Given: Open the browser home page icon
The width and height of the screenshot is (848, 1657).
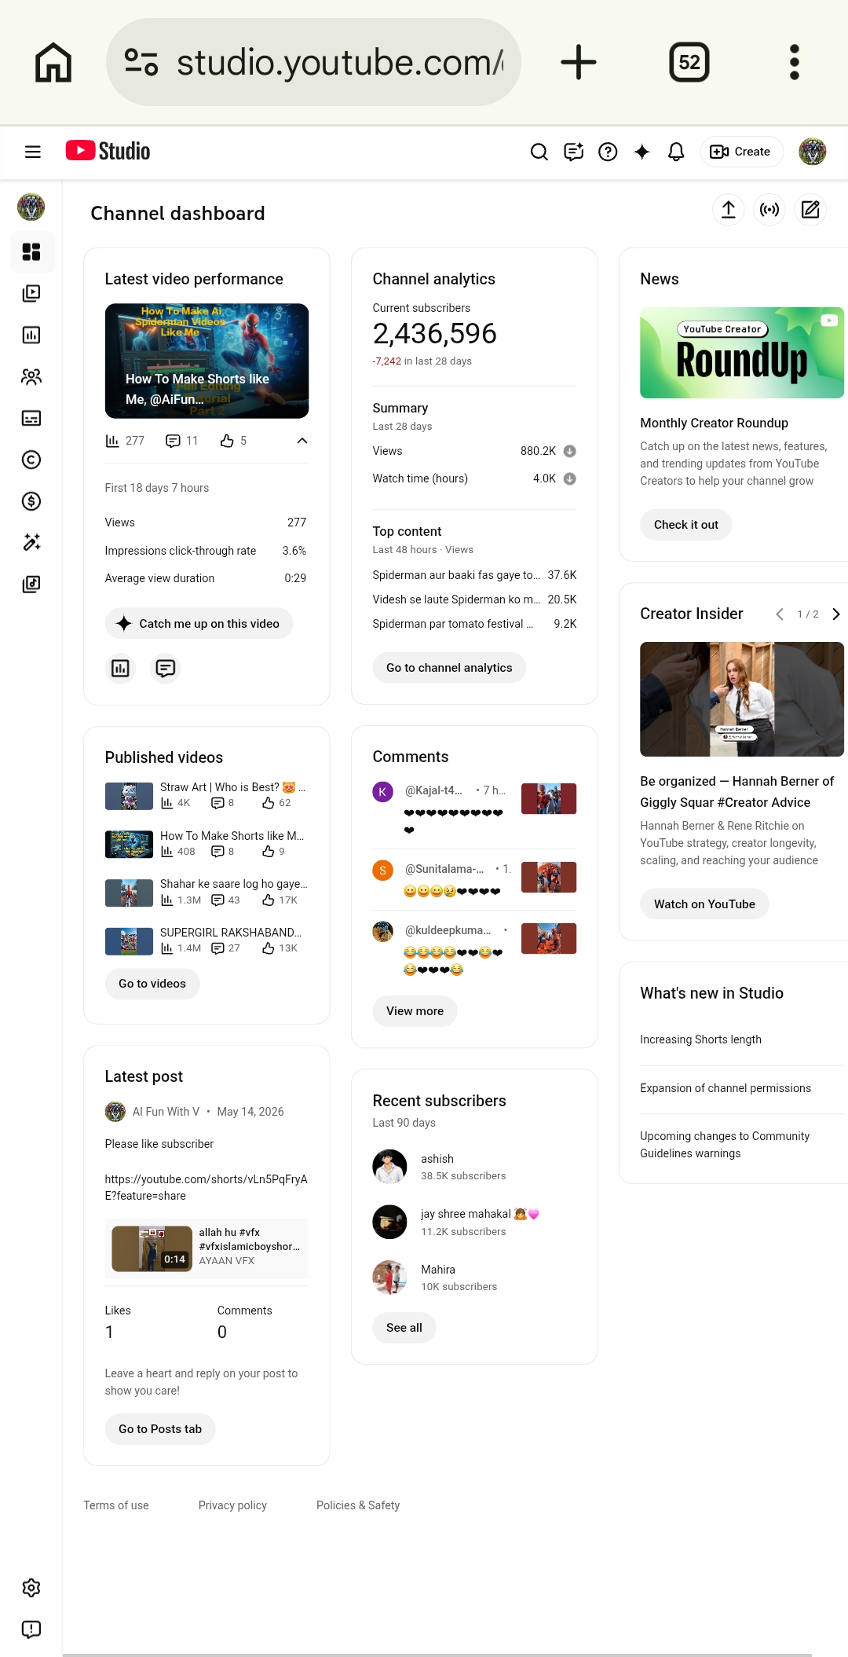Looking at the screenshot, I should [53, 62].
